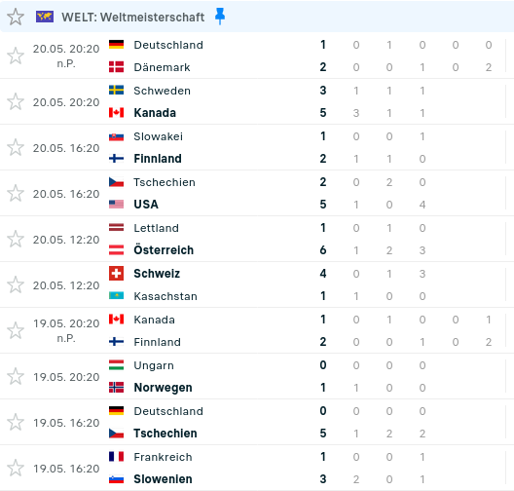
Task: Click the USA flag icon
Action: tap(117, 205)
